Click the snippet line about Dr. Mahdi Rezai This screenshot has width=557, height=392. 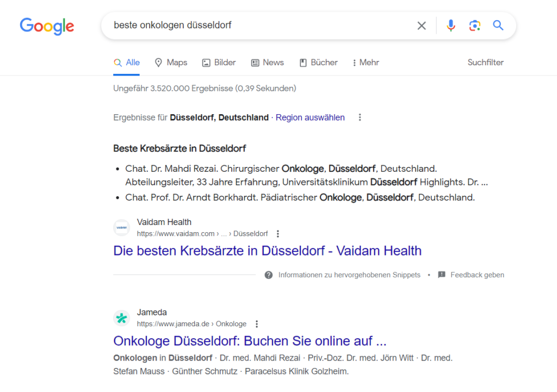(x=307, y=176)
